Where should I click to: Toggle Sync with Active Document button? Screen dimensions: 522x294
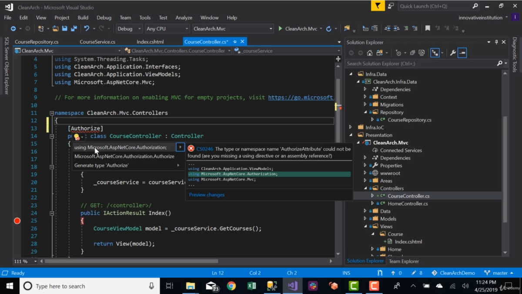(x=435, y=53)
